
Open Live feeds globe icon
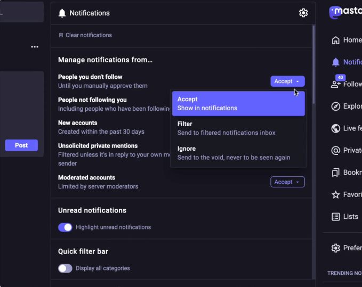[x=336, y=128]
